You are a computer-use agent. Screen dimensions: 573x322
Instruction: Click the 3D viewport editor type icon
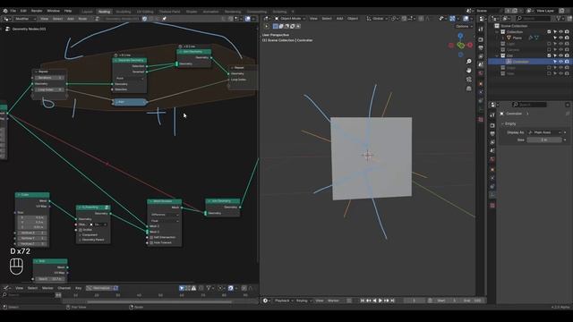coord(266,19)
